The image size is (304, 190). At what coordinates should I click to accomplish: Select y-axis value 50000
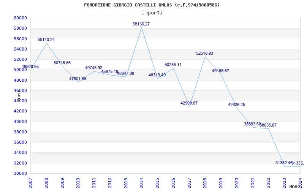pos(20,70)
